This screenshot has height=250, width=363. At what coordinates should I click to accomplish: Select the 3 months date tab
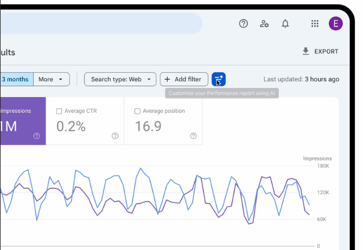click(x=16, y=79)
